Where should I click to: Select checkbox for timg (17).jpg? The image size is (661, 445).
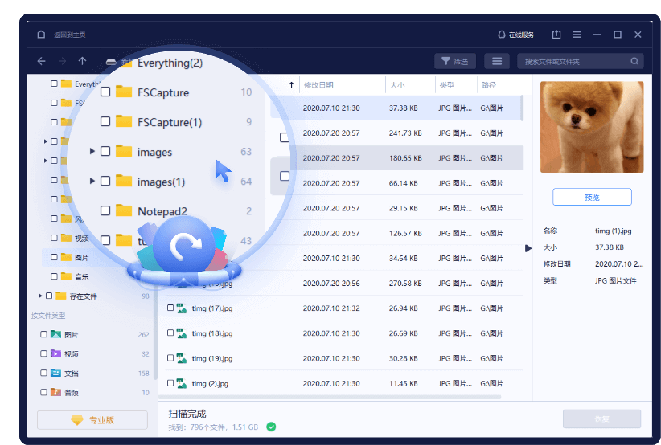tap(170, 308)
